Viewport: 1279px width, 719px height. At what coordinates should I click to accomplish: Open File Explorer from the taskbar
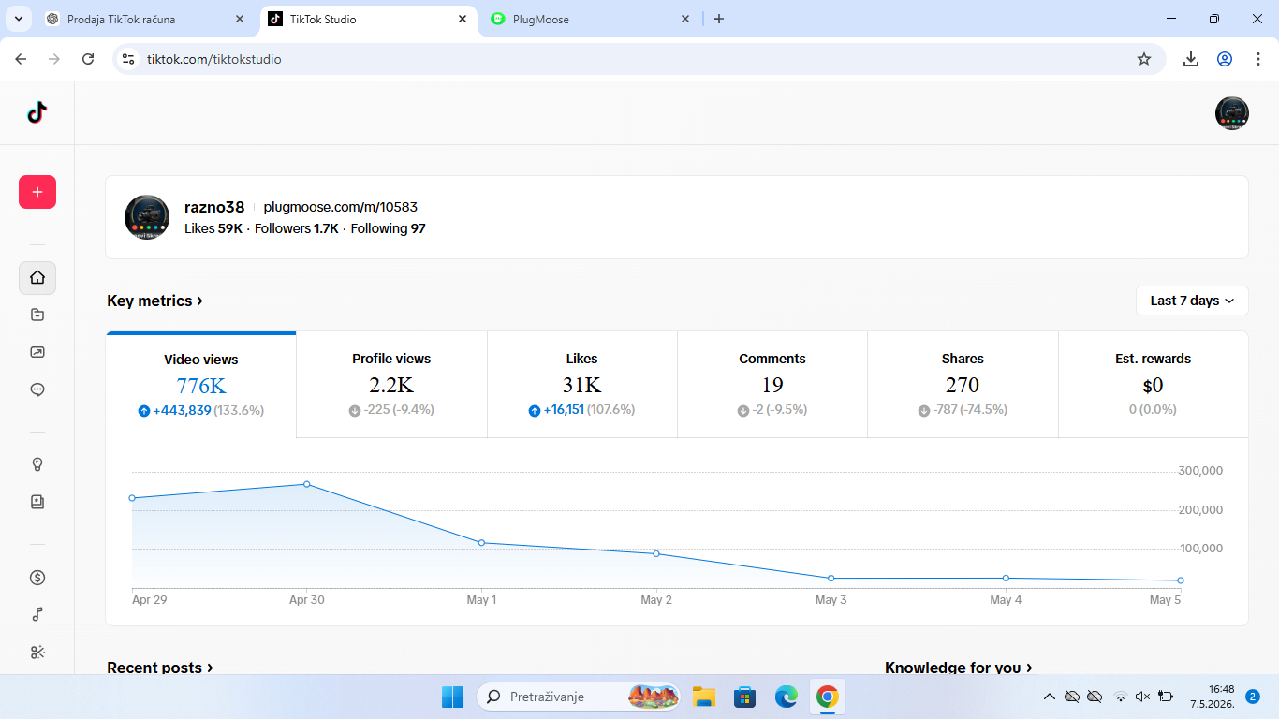point(703,697)
